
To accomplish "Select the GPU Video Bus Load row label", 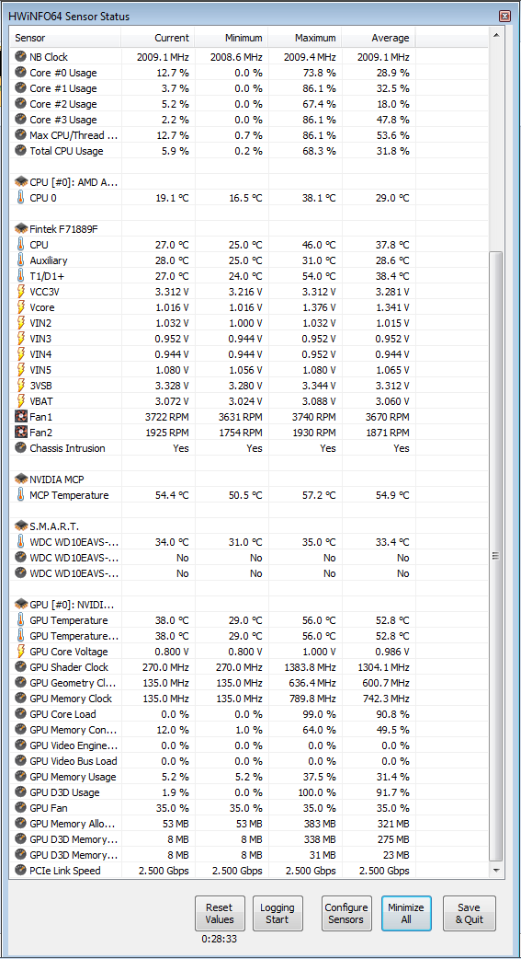I will point(74,761).
